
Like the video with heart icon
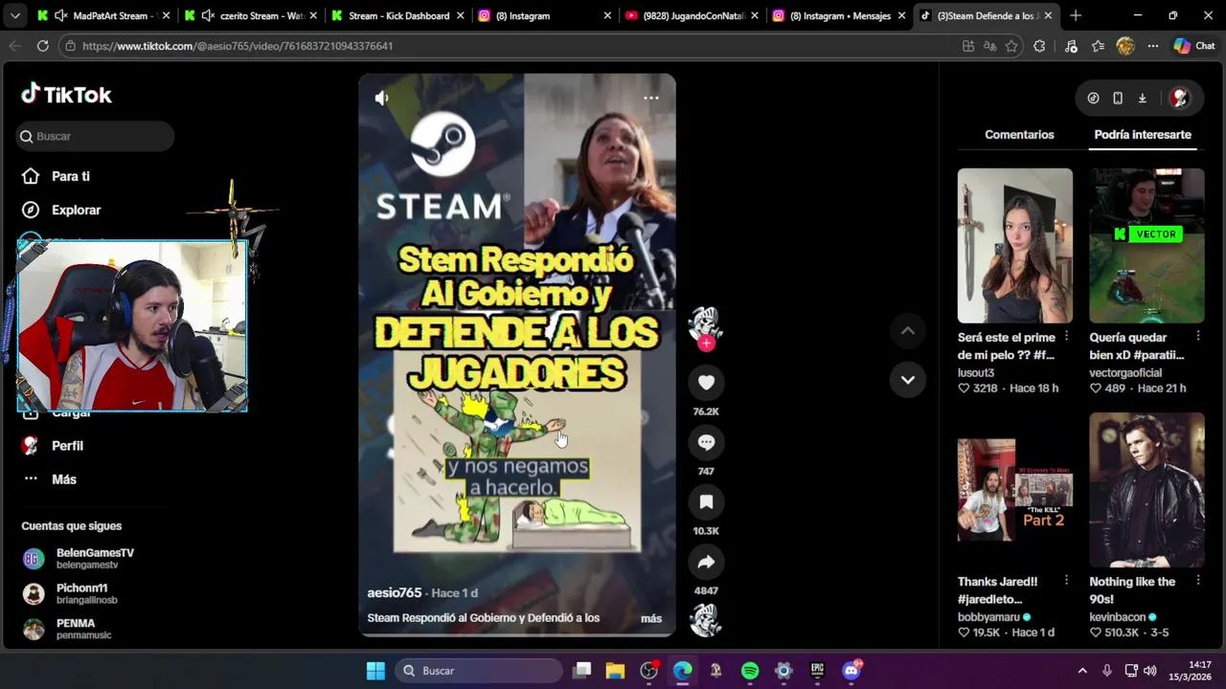click(x=706, y=383)
